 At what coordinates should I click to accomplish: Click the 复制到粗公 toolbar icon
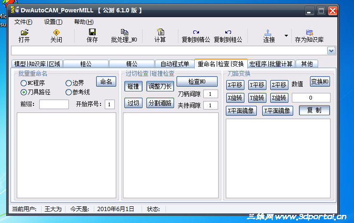click(228, 32)
